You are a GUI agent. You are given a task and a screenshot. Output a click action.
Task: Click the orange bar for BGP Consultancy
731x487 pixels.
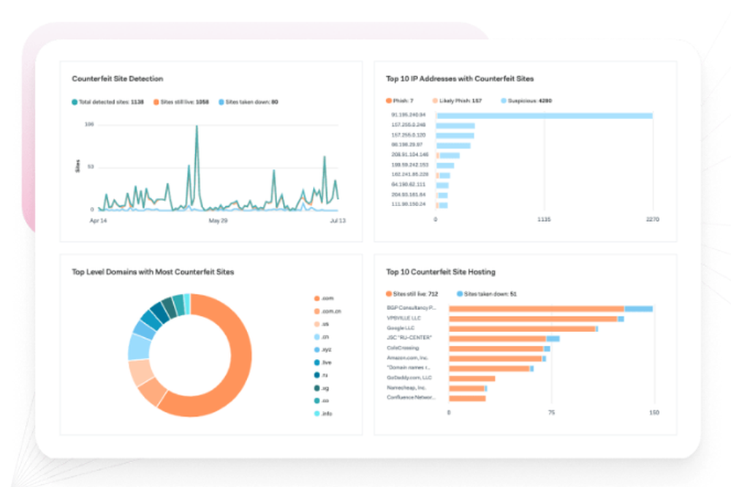tap(537, 309)
